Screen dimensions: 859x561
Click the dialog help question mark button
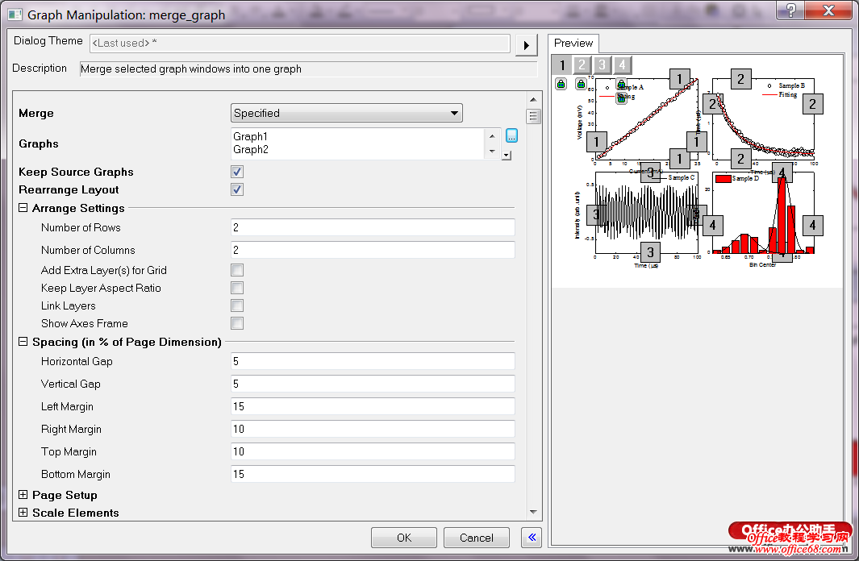[x=791, y=10]
